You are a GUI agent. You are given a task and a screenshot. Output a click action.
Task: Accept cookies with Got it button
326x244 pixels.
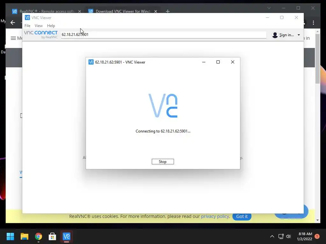[x=242, y=216]
